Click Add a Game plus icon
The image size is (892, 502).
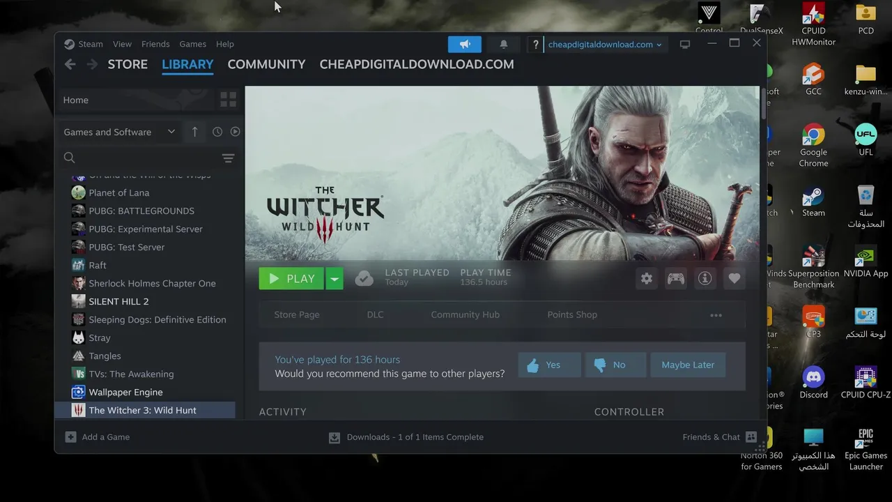(70, 437)
